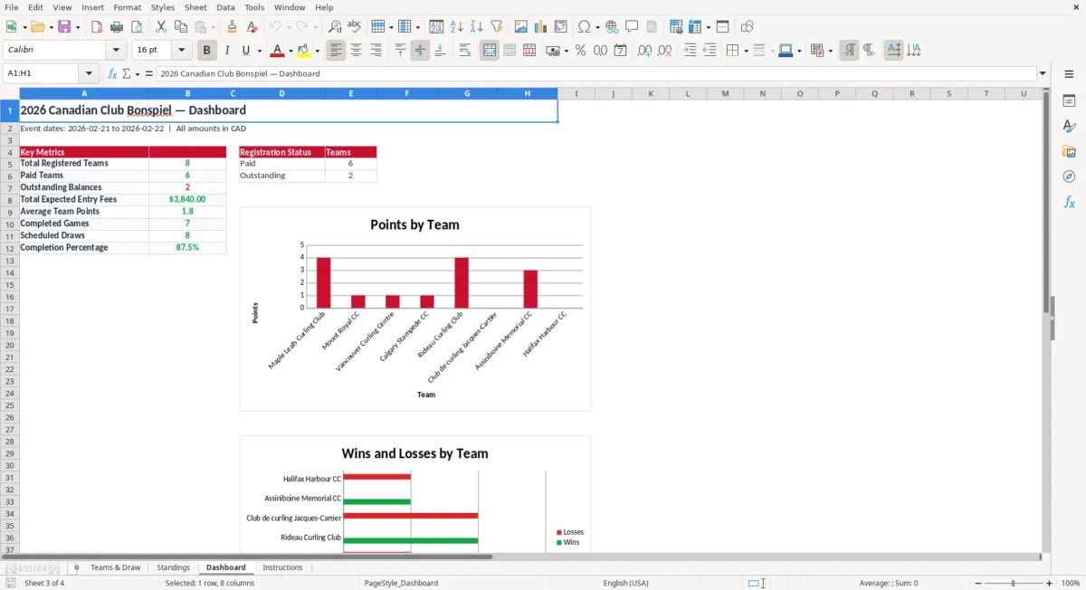Click the Clear Direct Formatting icon

(x=252, y=26)
